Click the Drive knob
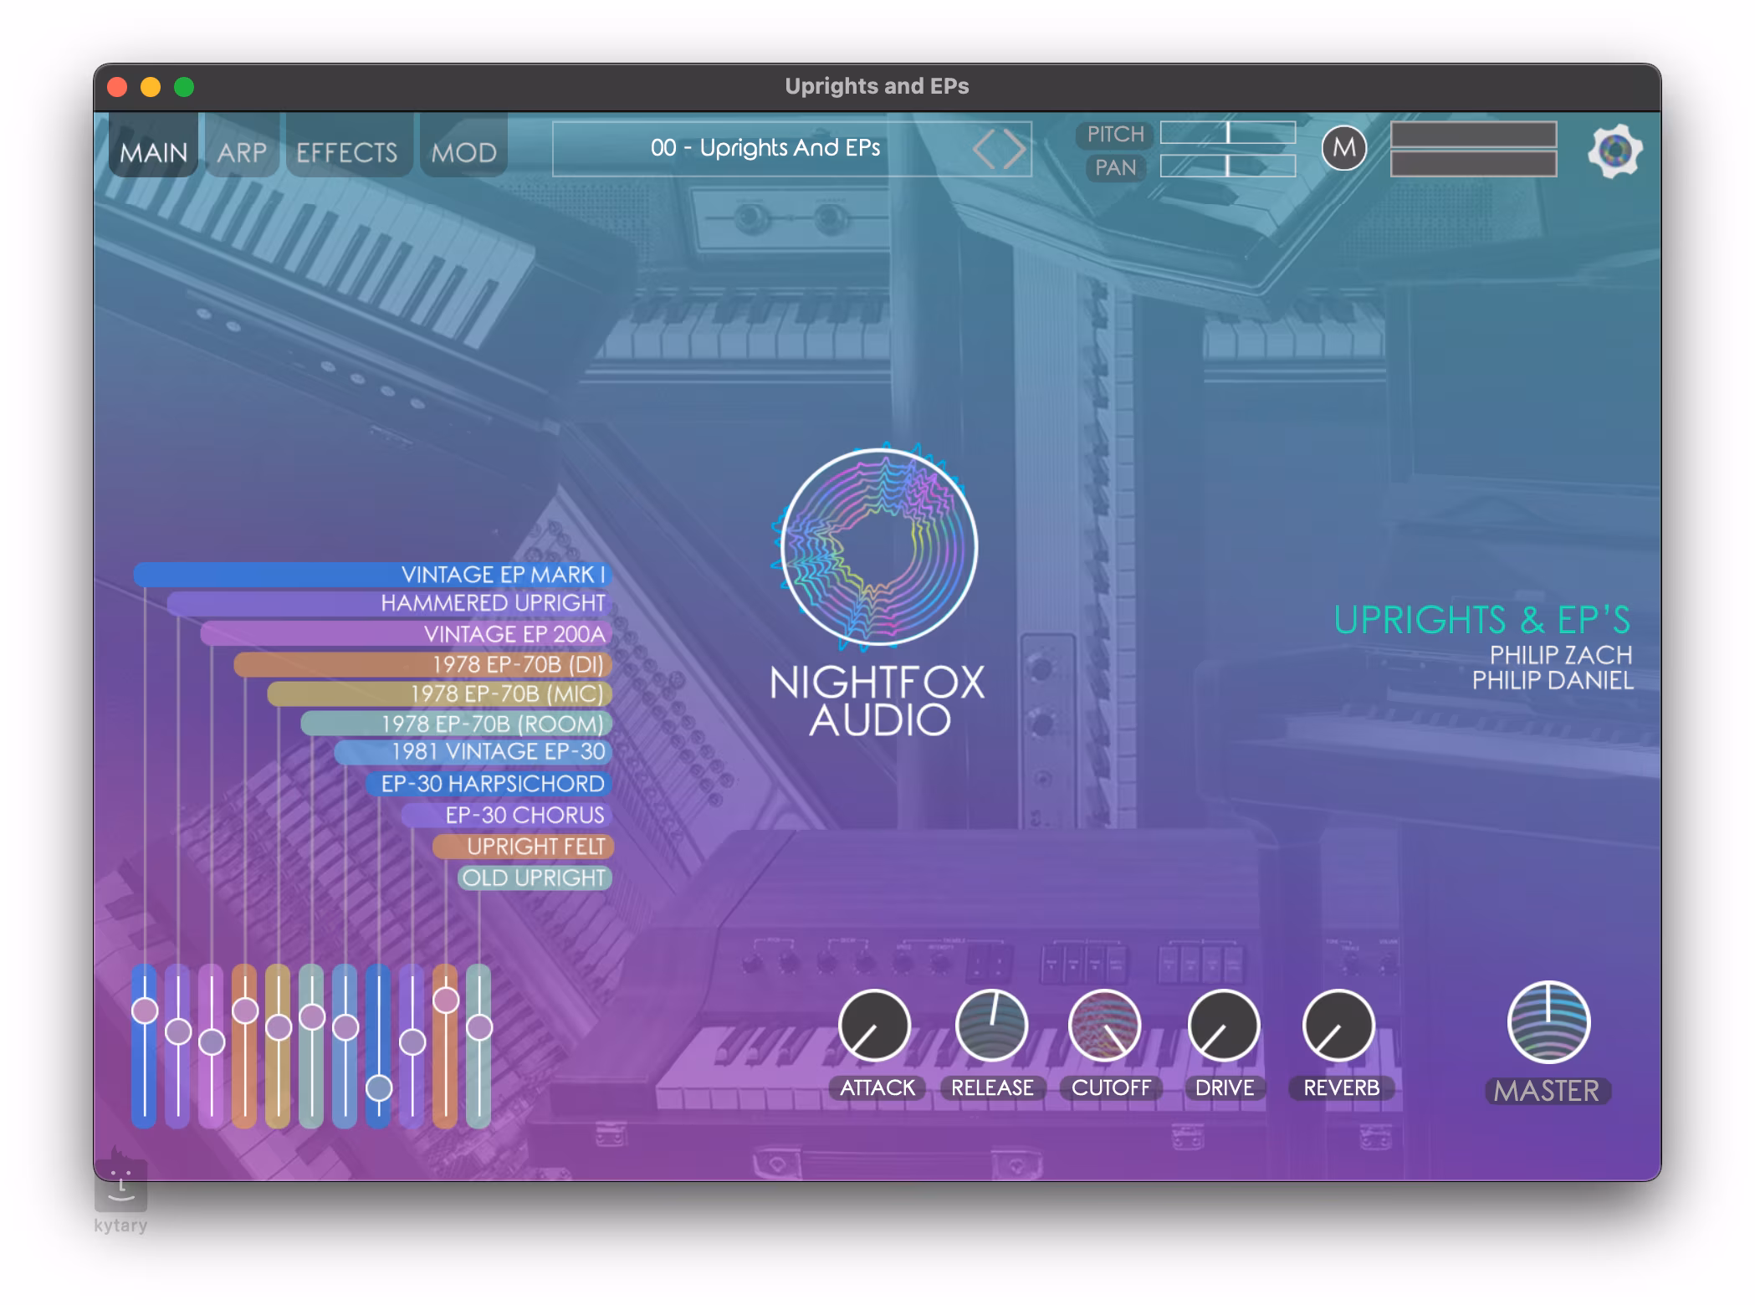 [x=1223, y=1026]
